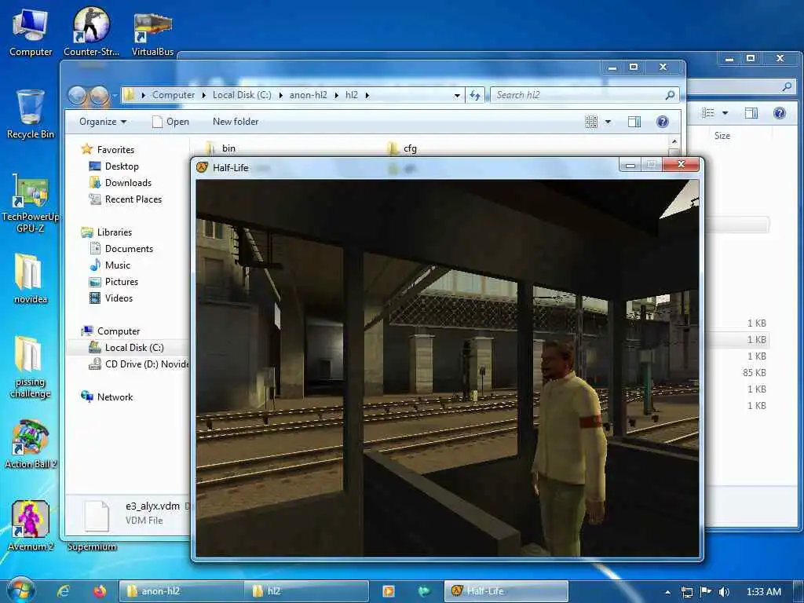Click Computer in address breadcrumb
The image size is (804, 603).
click(174, 95)
